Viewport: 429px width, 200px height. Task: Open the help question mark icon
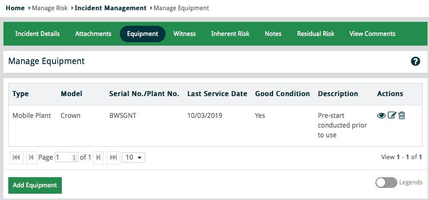(x=415, y=61)
